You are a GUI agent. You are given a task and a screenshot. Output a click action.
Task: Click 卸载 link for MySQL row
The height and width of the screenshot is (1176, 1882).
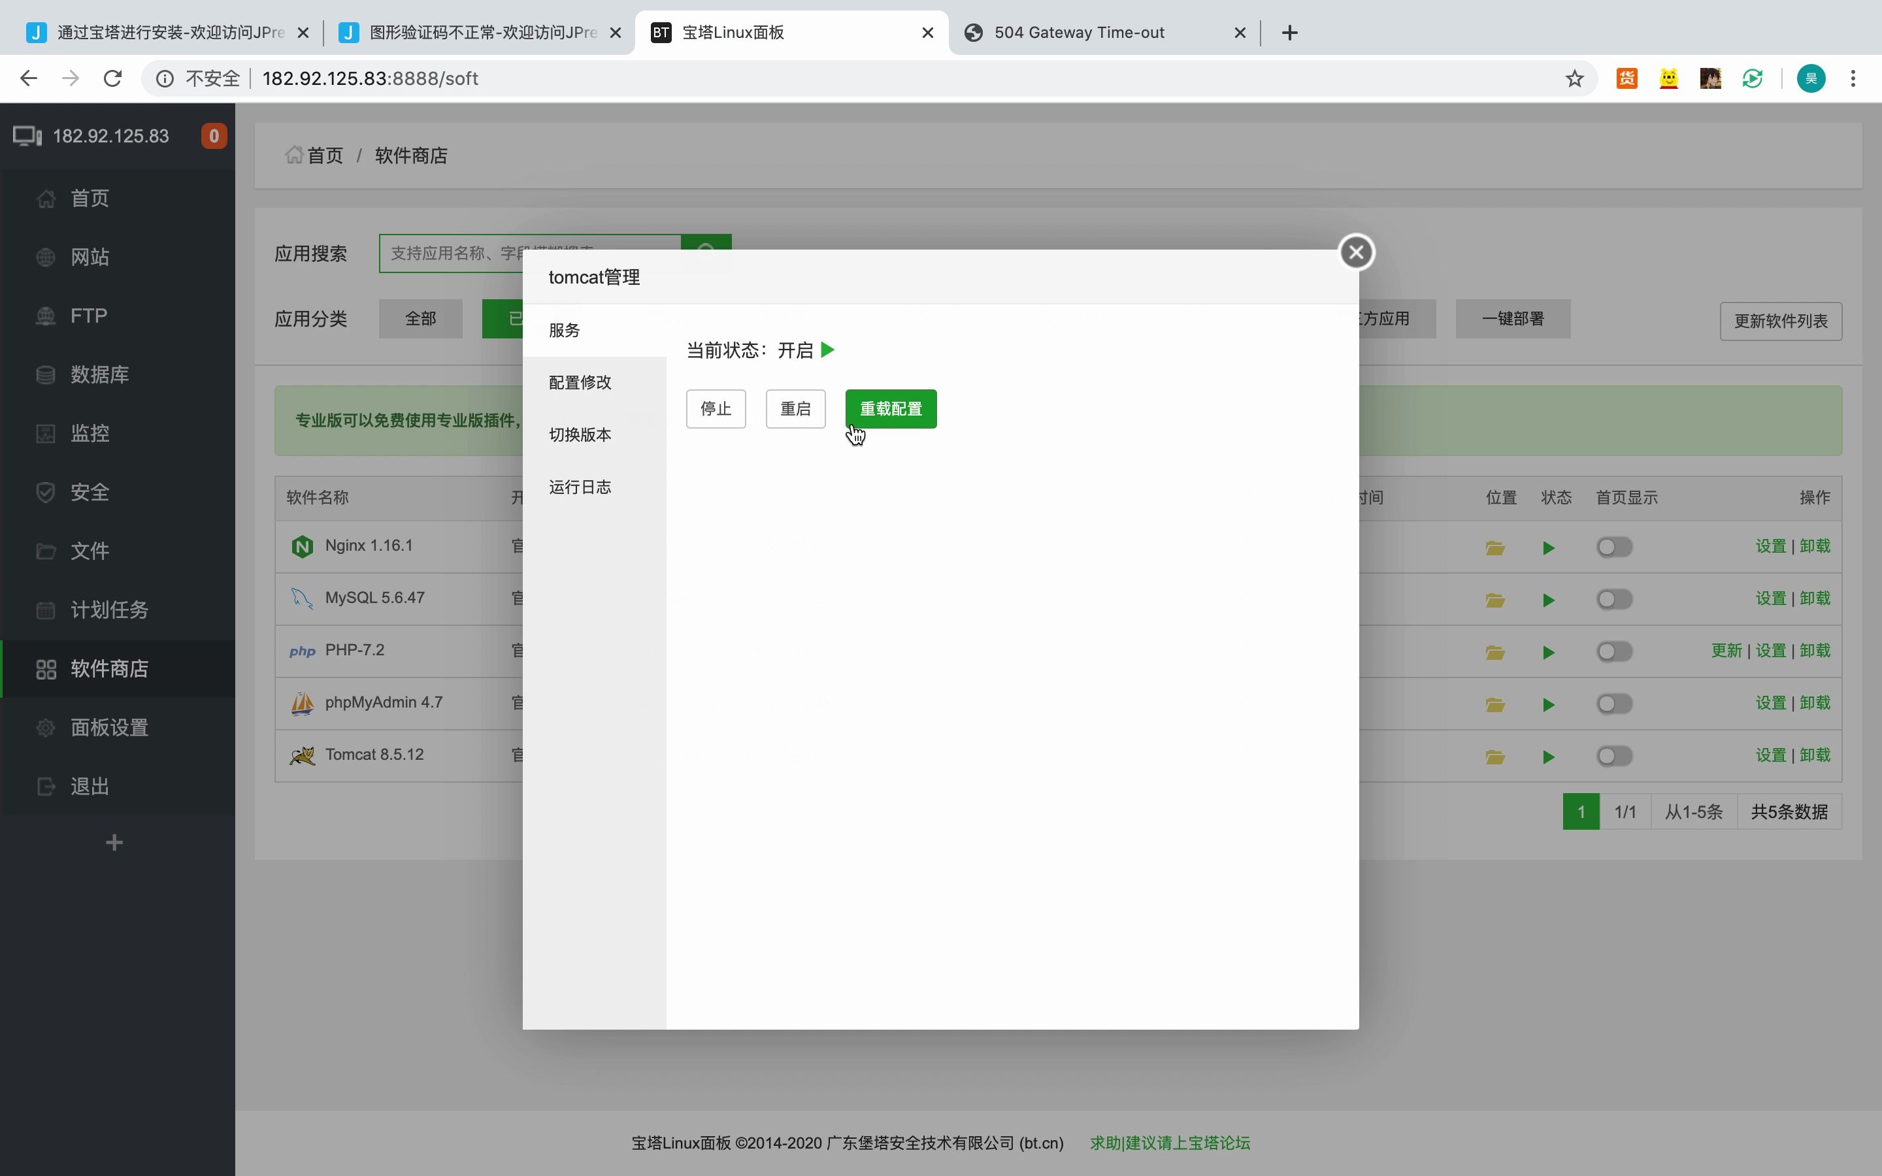click(x=1815, y=598)
